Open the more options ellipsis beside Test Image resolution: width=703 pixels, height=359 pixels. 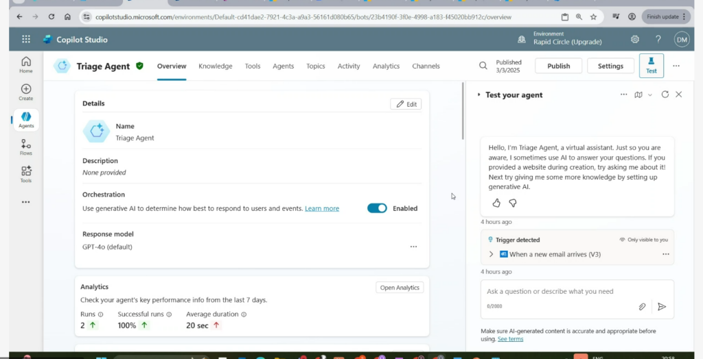(676, 66)
